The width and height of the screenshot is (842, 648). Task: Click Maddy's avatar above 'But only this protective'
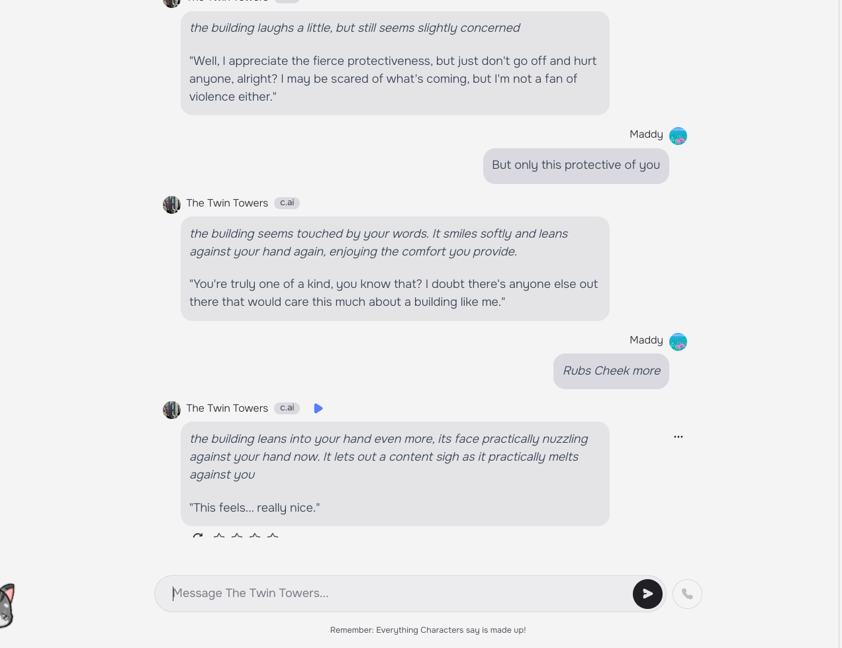[678, 136]
